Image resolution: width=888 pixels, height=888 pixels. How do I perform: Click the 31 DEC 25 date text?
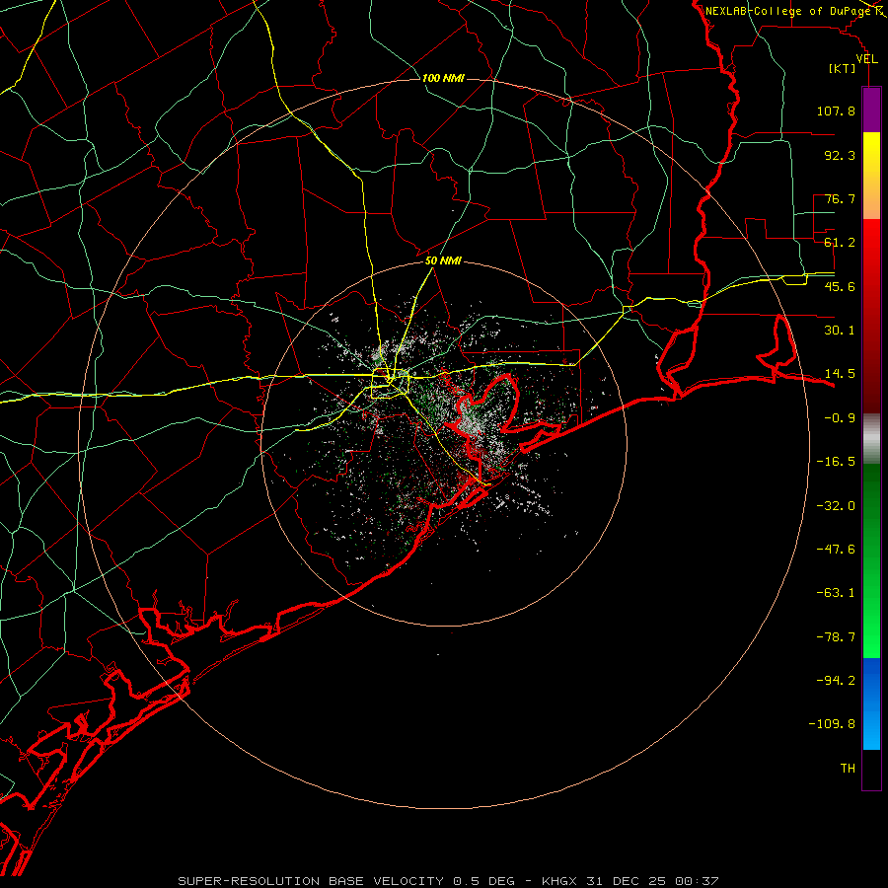pyautogui.click(x=629, y=881)
